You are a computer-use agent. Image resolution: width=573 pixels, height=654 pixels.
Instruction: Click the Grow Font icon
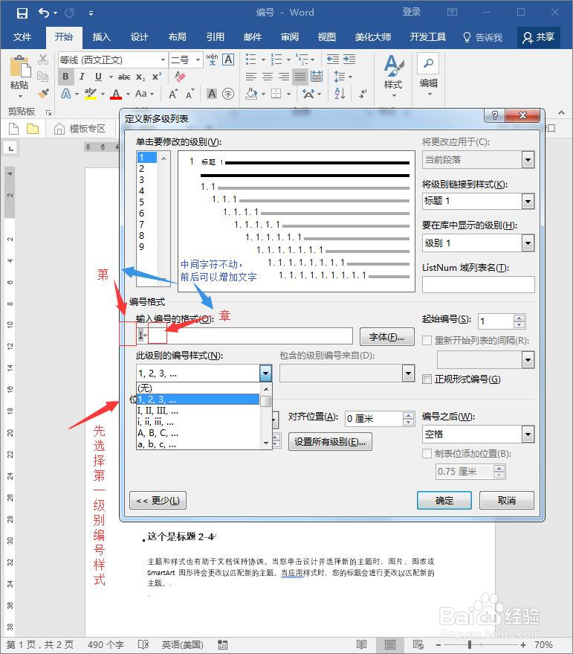pos(173,94)
